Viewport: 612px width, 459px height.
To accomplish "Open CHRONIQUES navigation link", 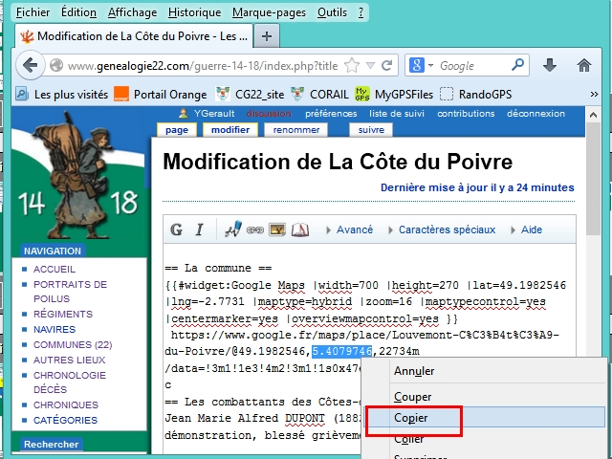I will click(x=66, y=404).
